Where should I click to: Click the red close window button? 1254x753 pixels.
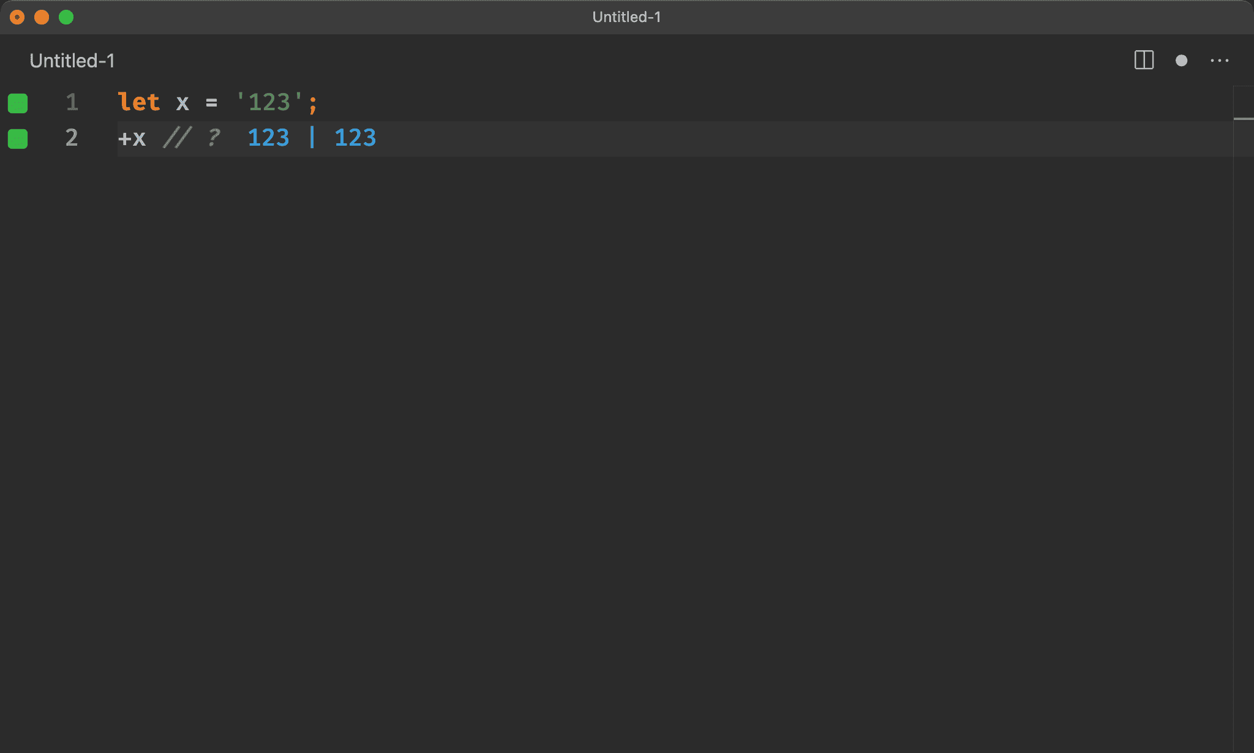(17, 17)
